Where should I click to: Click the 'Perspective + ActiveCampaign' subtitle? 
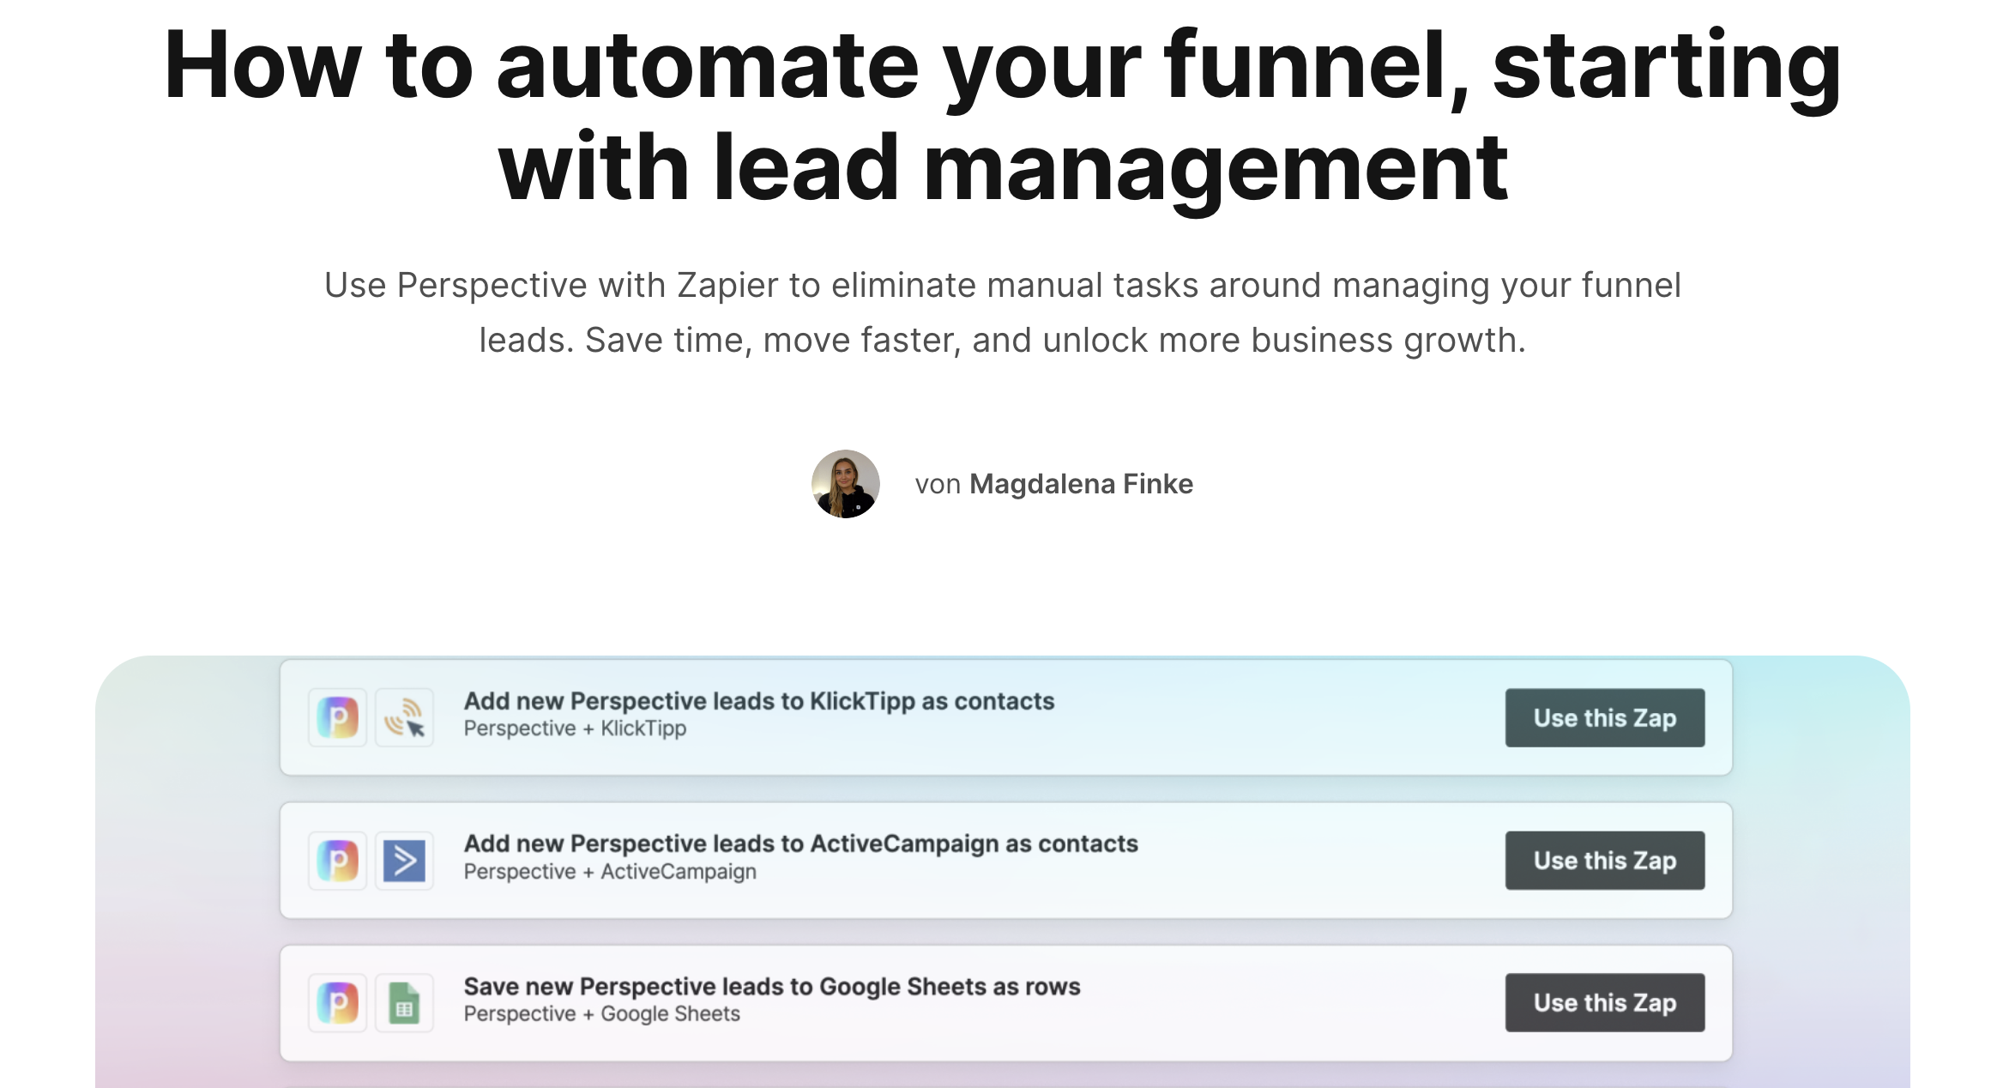coord(610,872)
